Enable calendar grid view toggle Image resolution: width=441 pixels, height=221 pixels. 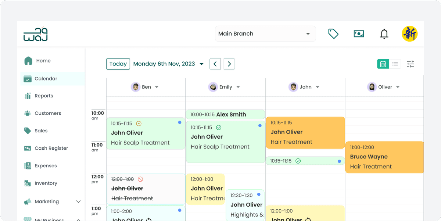point(383,64)
